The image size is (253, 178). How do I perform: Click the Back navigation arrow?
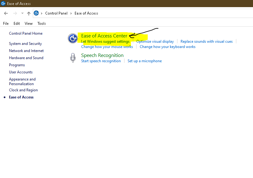click(6, 13)
